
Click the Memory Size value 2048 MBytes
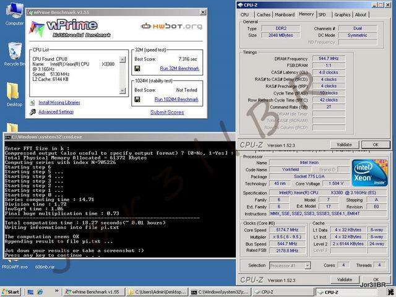(x=280, y=35)
